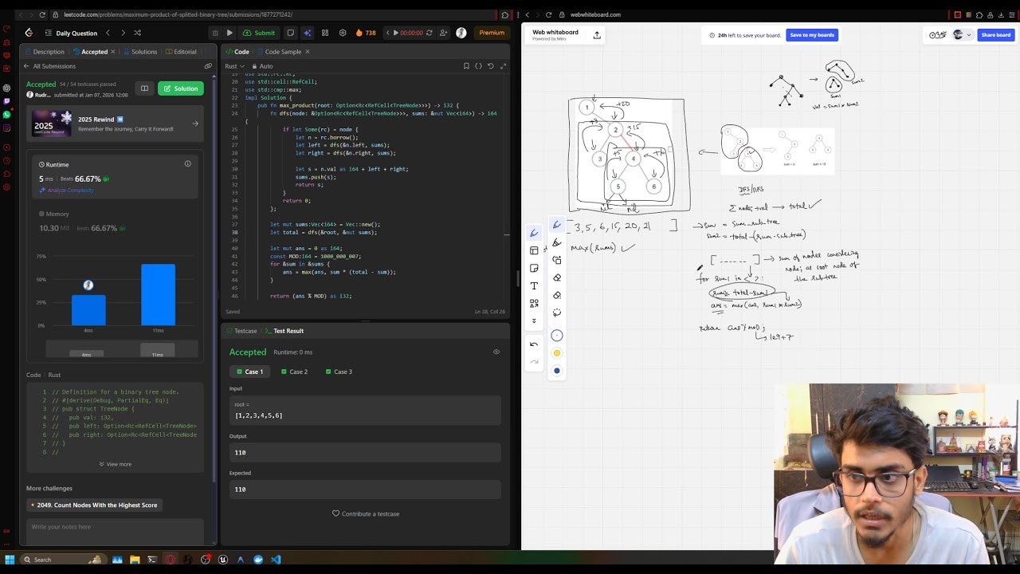
Task: Open the shapes tool on the whiteboard
Action: click(534, 303)
